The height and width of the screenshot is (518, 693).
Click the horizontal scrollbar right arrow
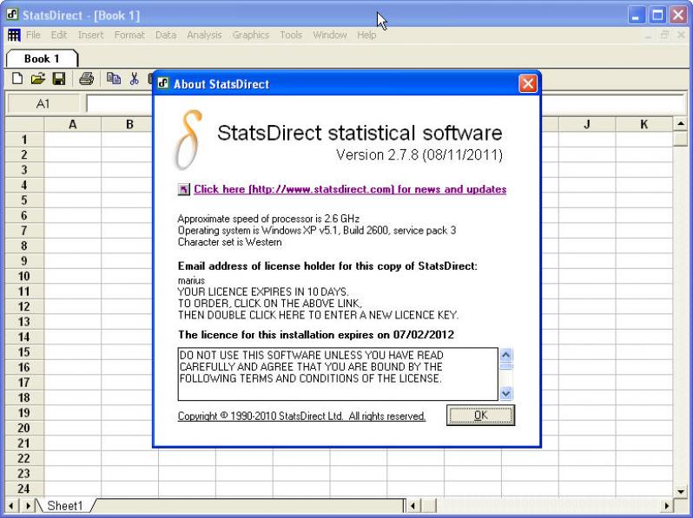tap(666, 506)
